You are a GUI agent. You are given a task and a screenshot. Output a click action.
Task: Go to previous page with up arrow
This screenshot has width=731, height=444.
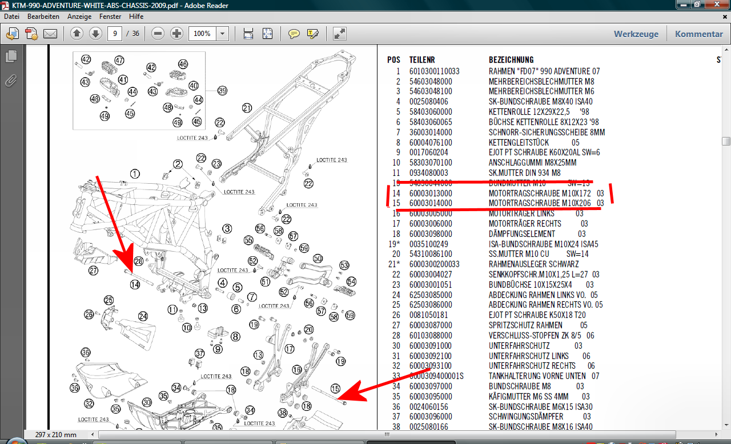[x=77, y=34]
